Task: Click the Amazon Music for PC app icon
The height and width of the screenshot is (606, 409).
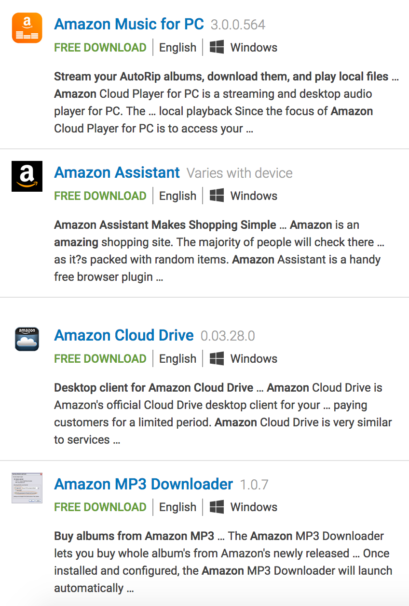Action: click(27, 27)
